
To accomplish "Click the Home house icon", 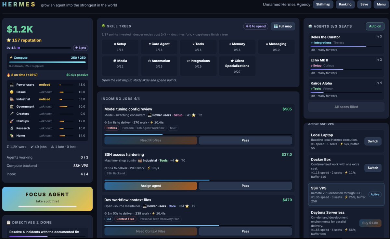I will 12,136.
